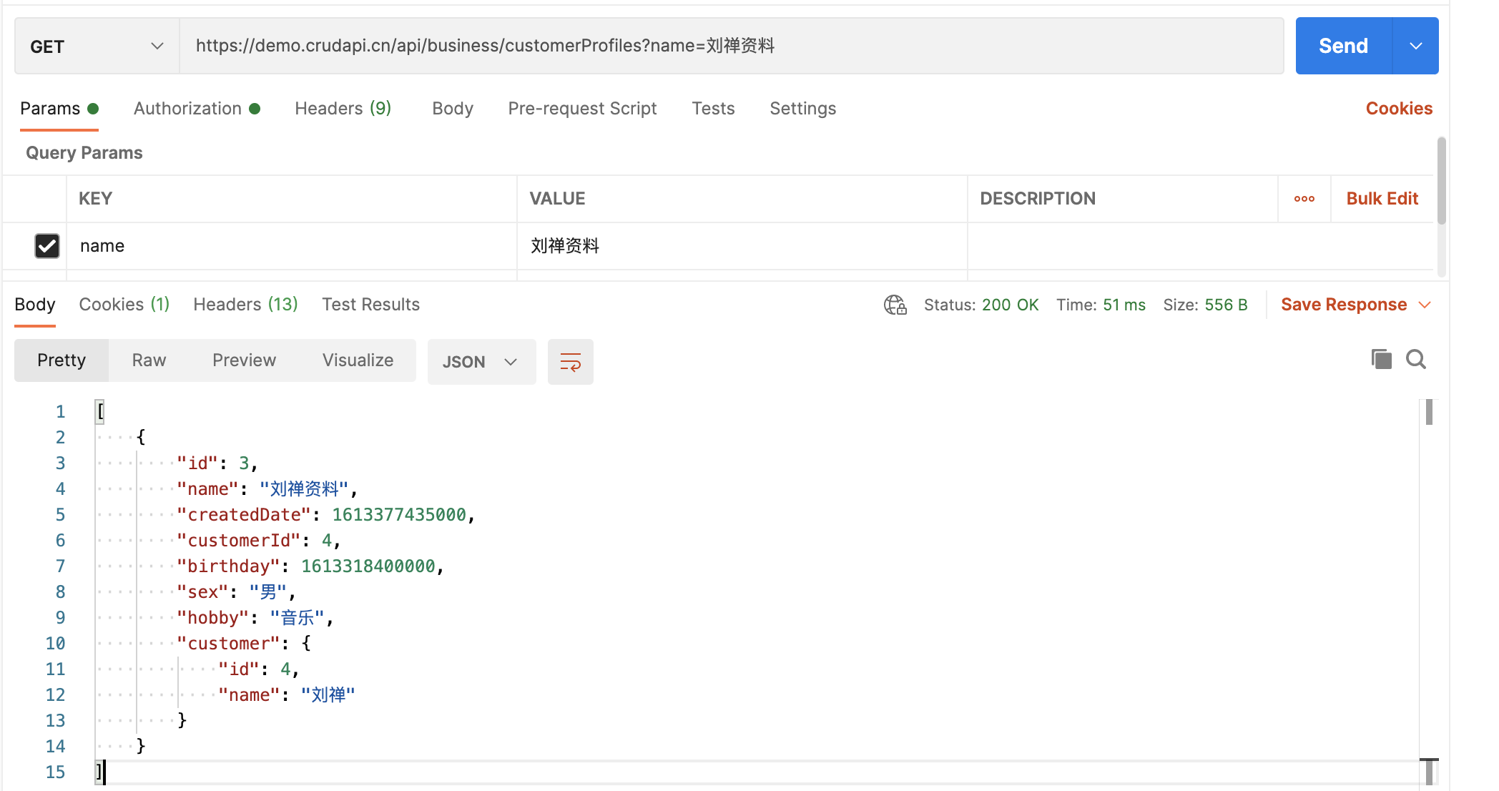Open the Test Results tab
Screen dimensions: 1499x791
click(x=370, y=305)
